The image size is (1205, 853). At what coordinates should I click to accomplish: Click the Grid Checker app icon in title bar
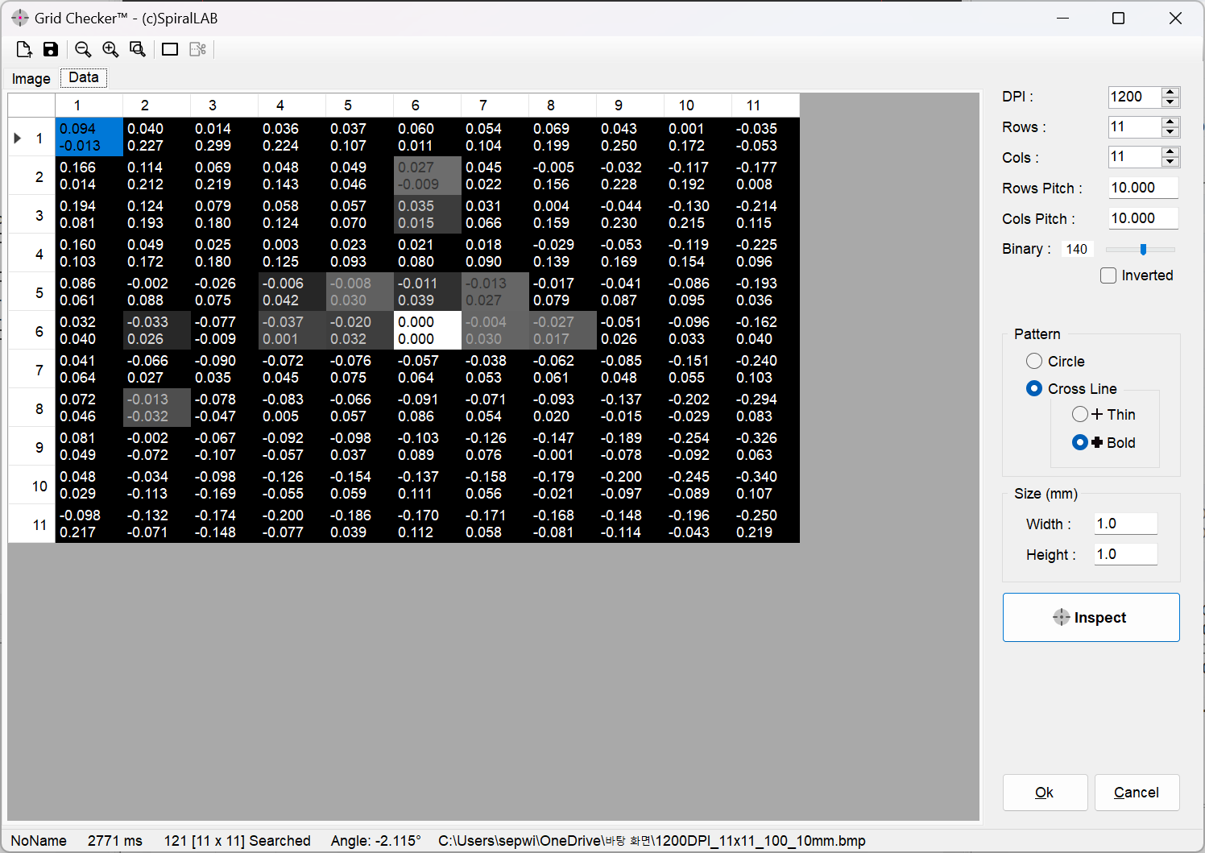(x=20, y=18)
